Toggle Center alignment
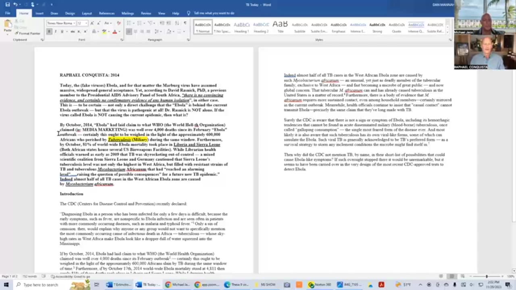This screenshot has height=290, width=516. click(x=135, y=31)
